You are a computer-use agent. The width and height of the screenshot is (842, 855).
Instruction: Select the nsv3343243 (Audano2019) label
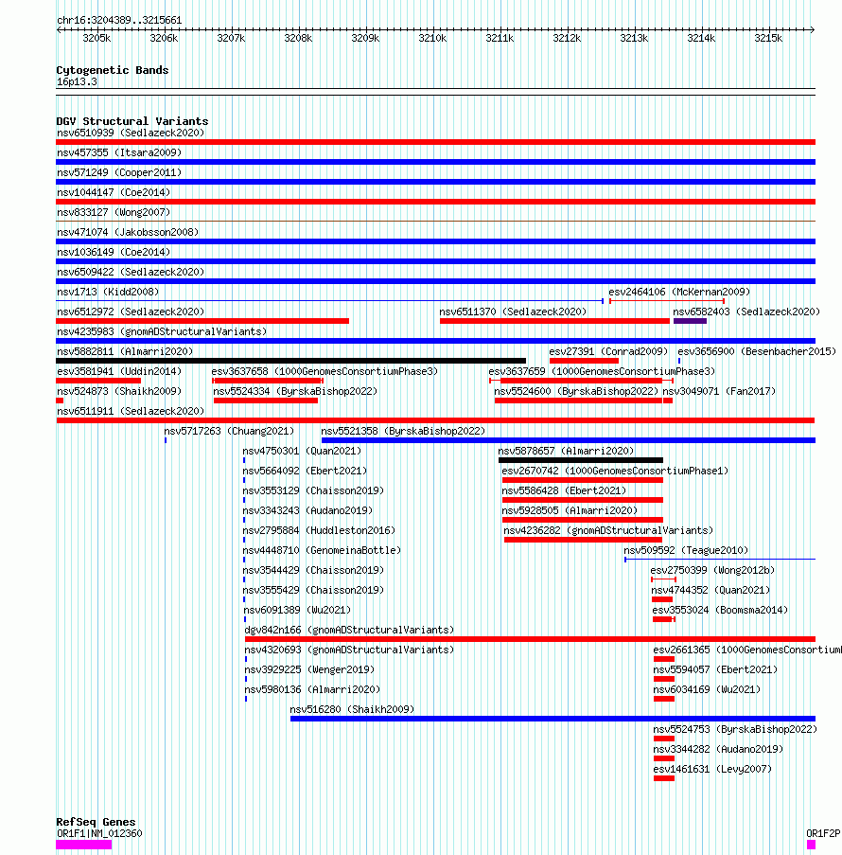[x=307, y=511]
